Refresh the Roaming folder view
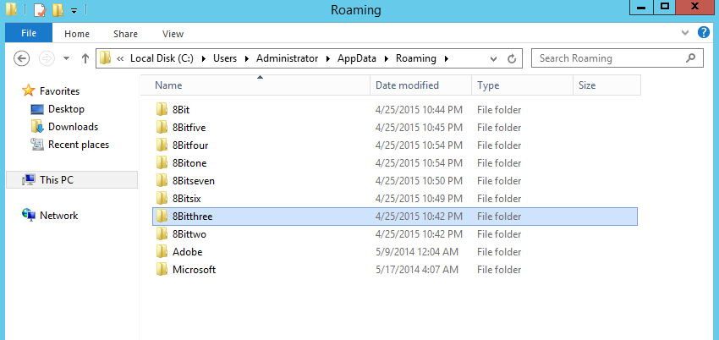Image resolution: width=719 pixels, height=340 pixels. 512,58
